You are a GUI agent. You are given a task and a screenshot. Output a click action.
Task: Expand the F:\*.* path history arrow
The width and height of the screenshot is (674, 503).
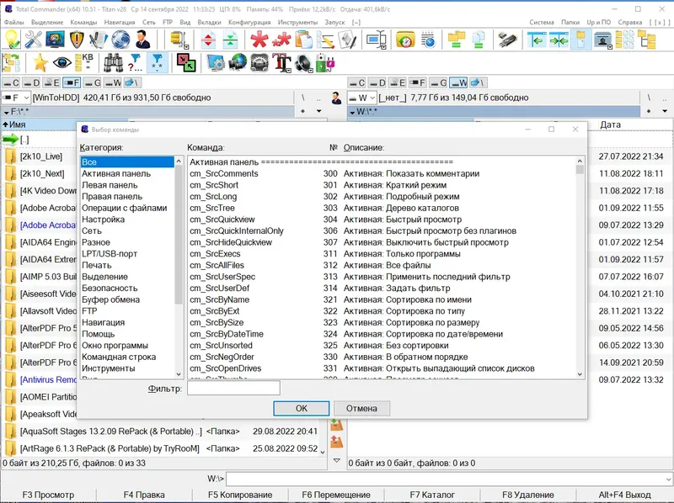7,113
